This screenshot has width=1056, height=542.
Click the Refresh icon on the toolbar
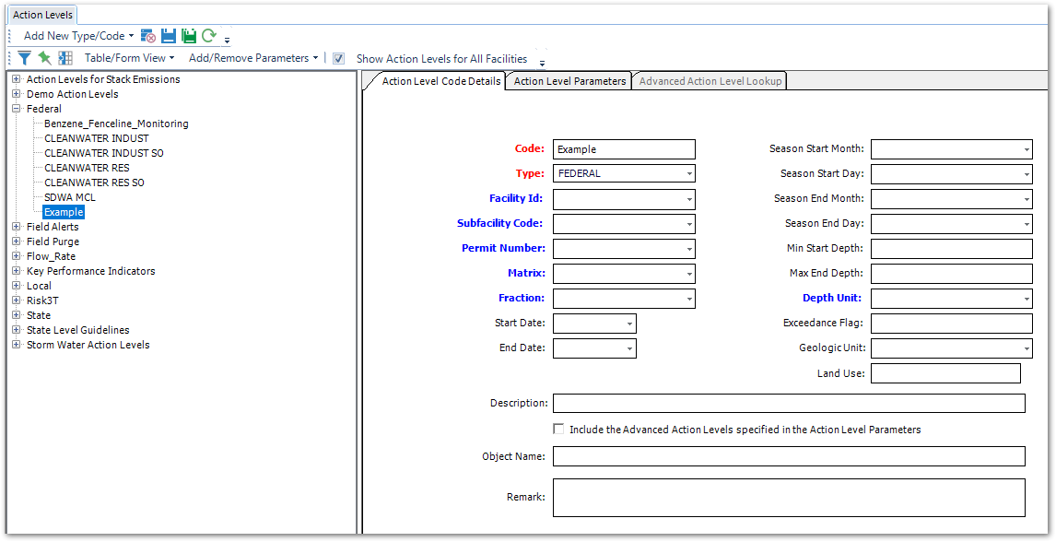pos(210,35)
